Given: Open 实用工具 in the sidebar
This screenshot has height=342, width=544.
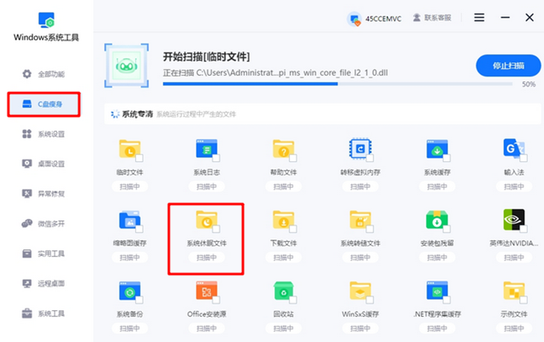Looking at the screenshot, I should [43, 254].
